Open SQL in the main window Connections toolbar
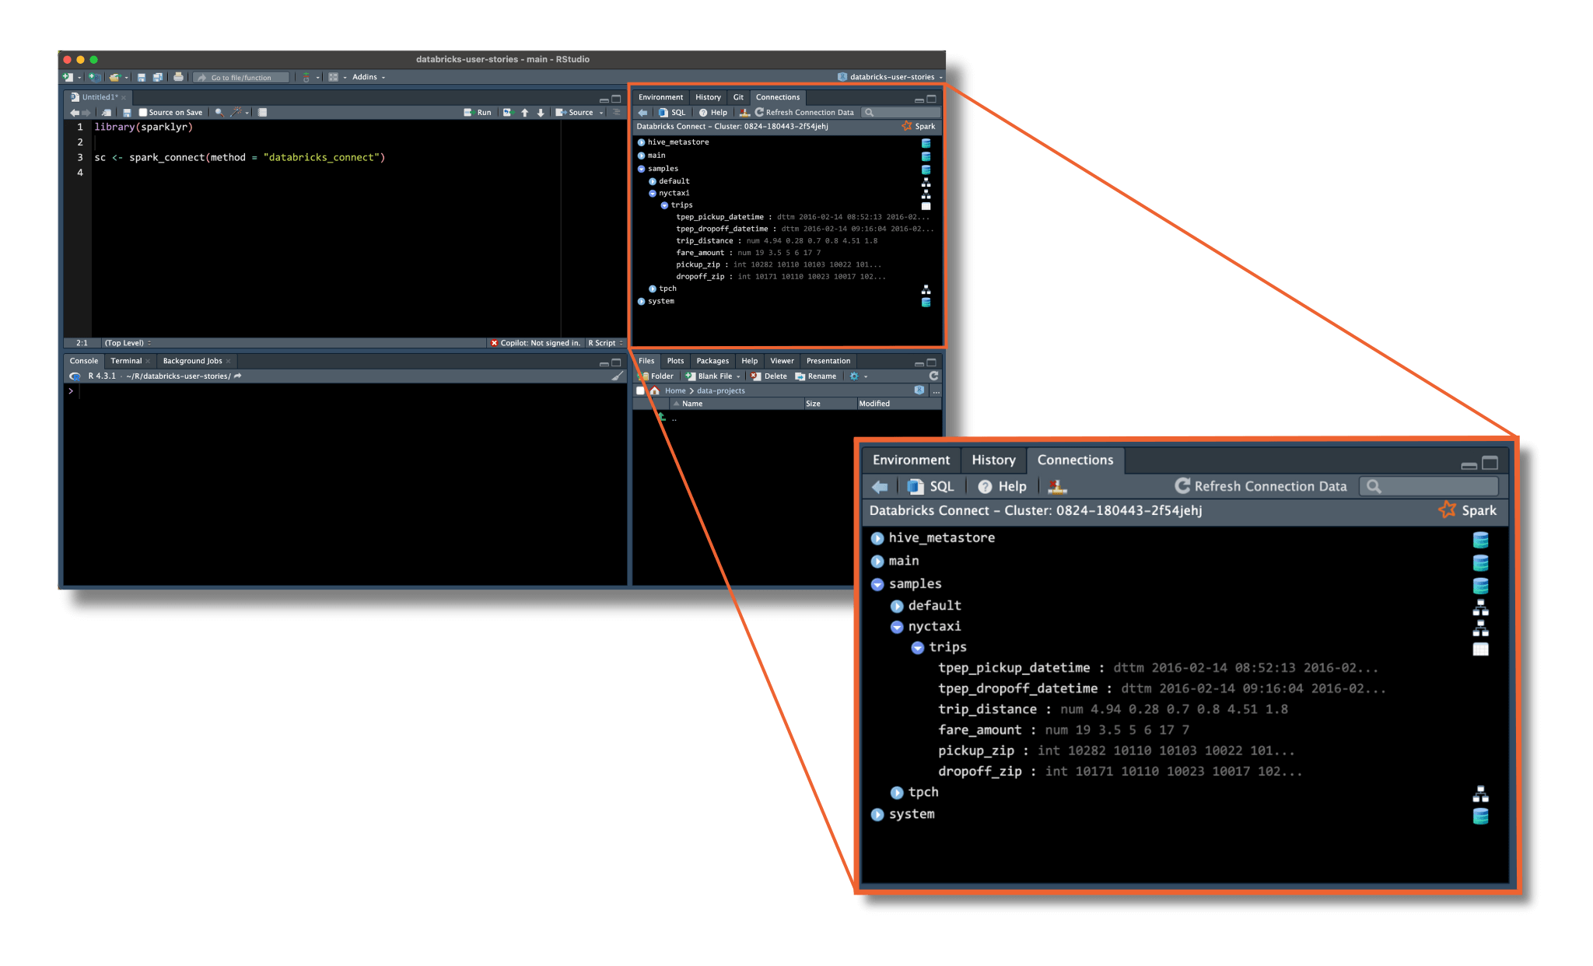Viewport: 1593px width, 966px height. point(672,113)
